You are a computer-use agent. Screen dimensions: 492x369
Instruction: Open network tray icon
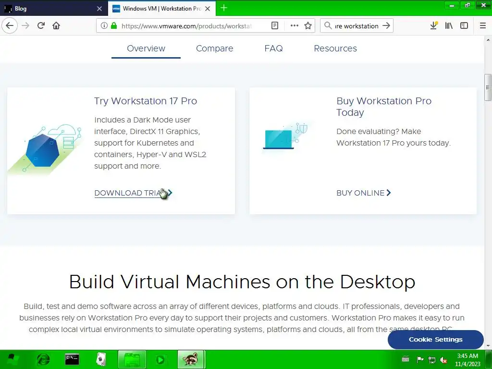pyautogui.click(x=432, y=360)
